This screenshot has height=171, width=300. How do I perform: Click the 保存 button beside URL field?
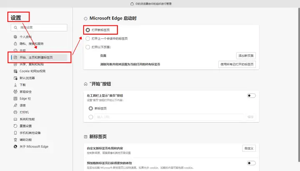point(250,117)
